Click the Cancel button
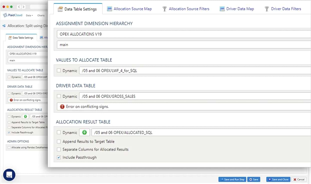 (x=299, y=179)
